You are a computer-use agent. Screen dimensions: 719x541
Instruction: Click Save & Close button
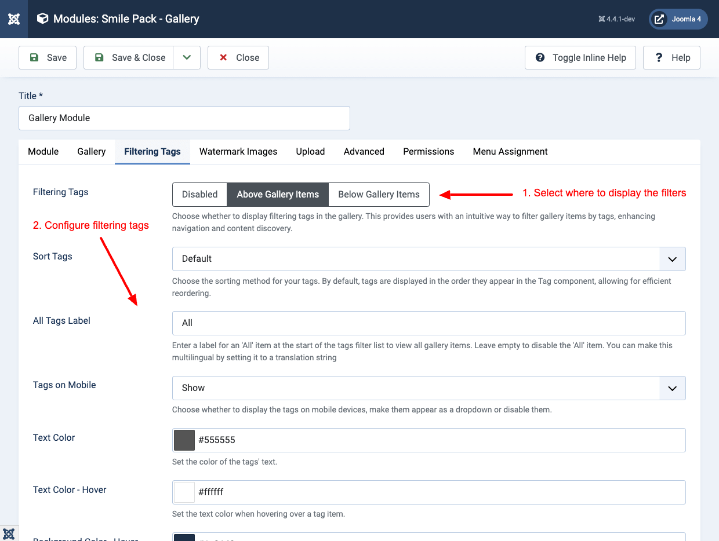[129, 57]
